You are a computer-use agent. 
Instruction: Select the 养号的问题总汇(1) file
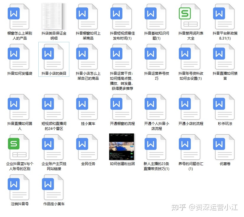click(x=191, y=147)
